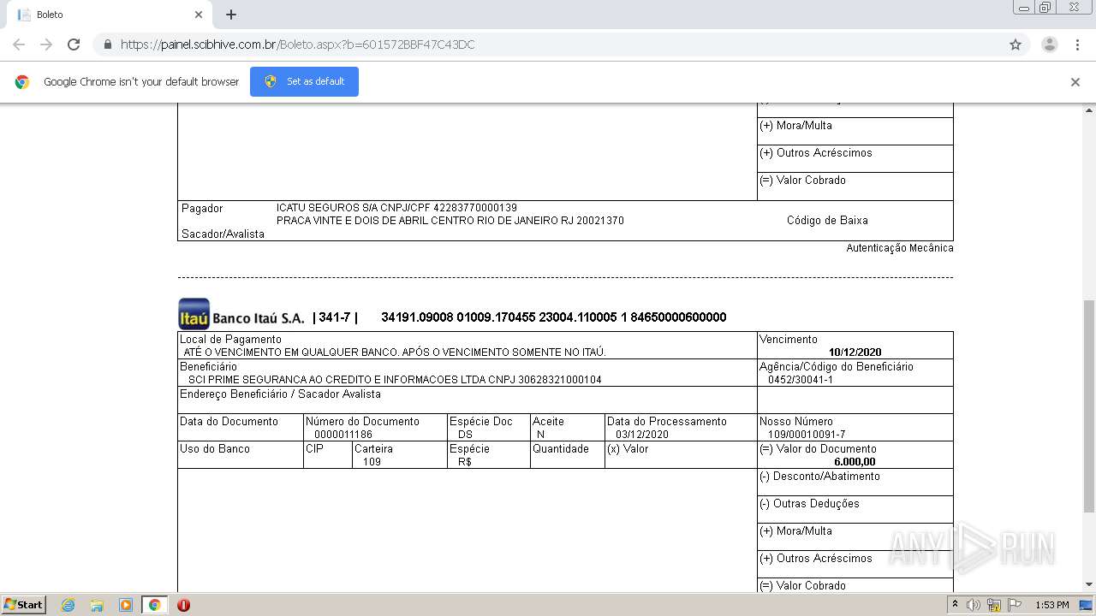This screenshot has height=616, width=1096.
Task: Click the Autenticação Mecânica label
Action: [900, 248]
